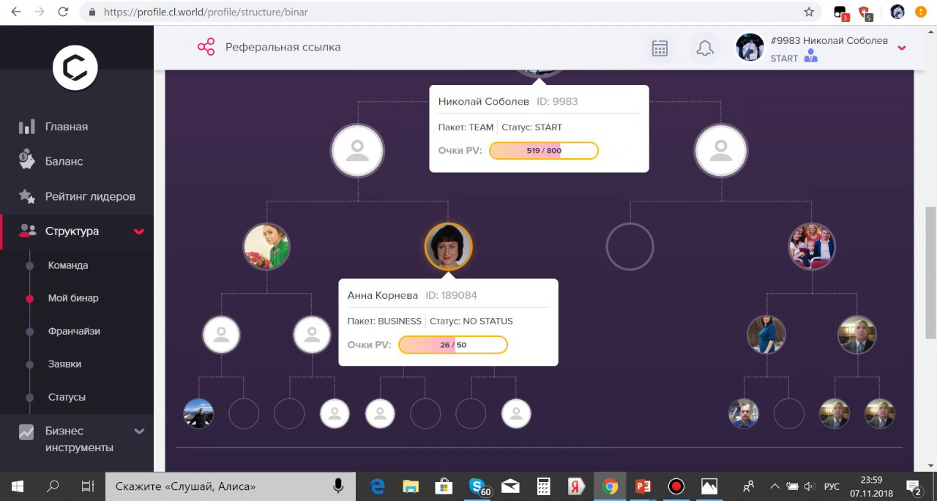Viewport: 937px width, 501px height.
Task: Reload the page in Chrome
Action: click(x=63, y=12)
